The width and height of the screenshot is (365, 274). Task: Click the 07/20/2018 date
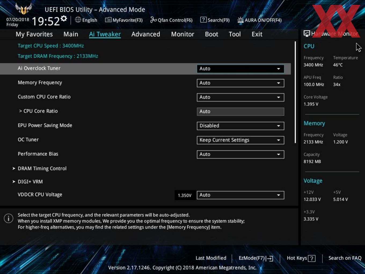18,20
